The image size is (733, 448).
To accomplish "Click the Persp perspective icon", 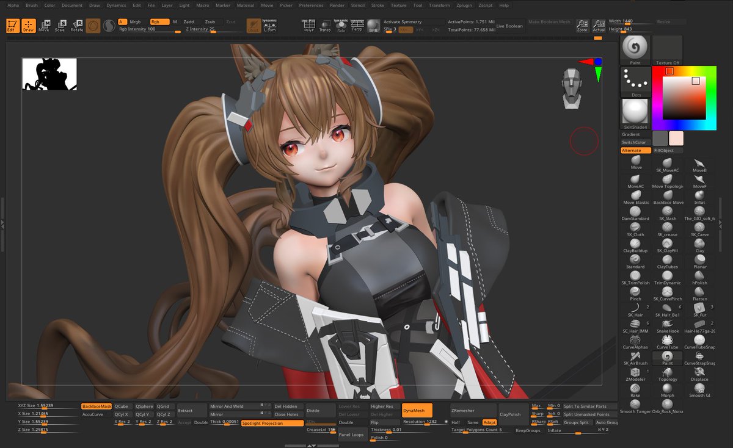I will (x=357, y=26).
